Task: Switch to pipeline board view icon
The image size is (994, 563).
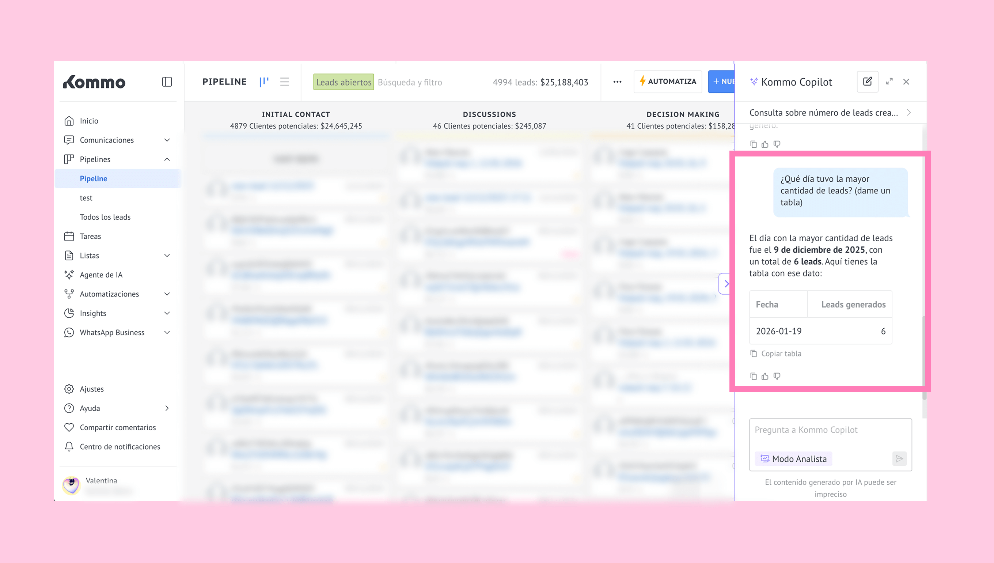Action: pyautogui.click(x=264, y=82)
